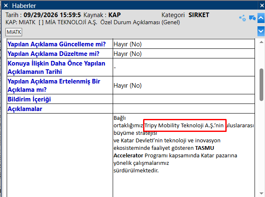This screenshot has width=265, height=197.
Task: Close the Haberler panel with left X
Action: (x=6, y=5)
